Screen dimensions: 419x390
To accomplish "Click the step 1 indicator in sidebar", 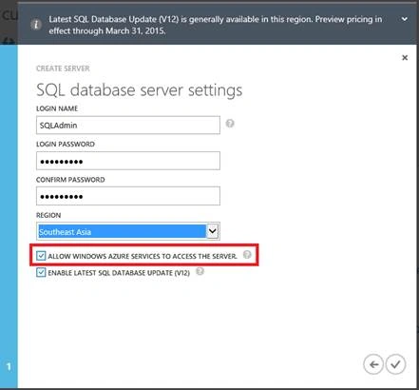I will pyautogui.click(x=9, y=367).
